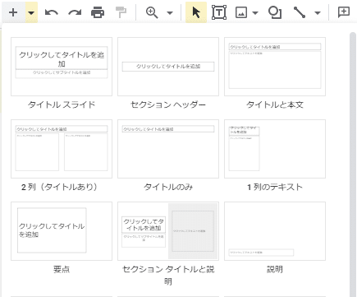Select the text box tool

(219, 12)
